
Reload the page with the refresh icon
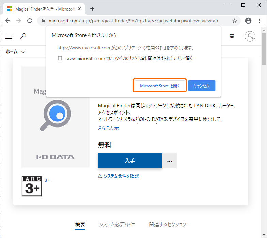30,21
